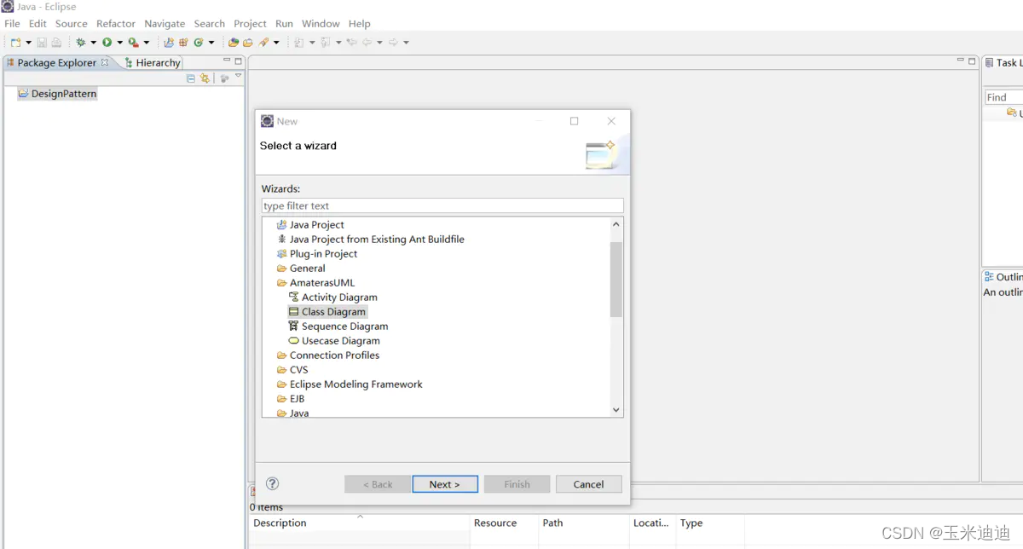1023x549 pixels.
Task: Open the Run button dropdown arrow
Action: [119, 43]
